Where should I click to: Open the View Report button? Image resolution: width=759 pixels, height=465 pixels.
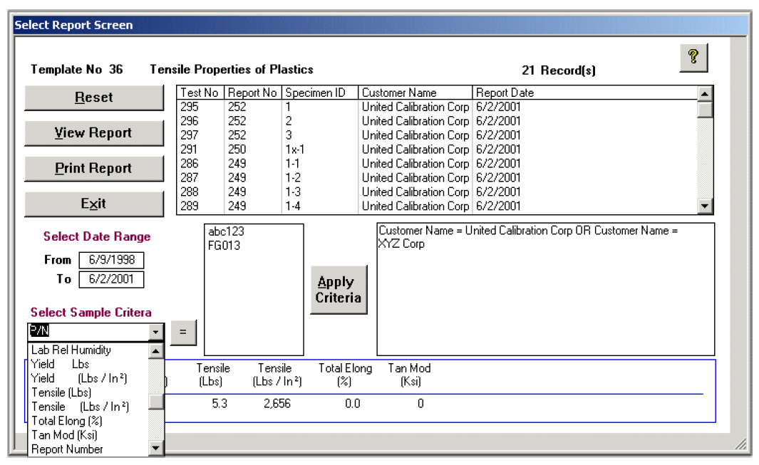click(x=94, y=133)
